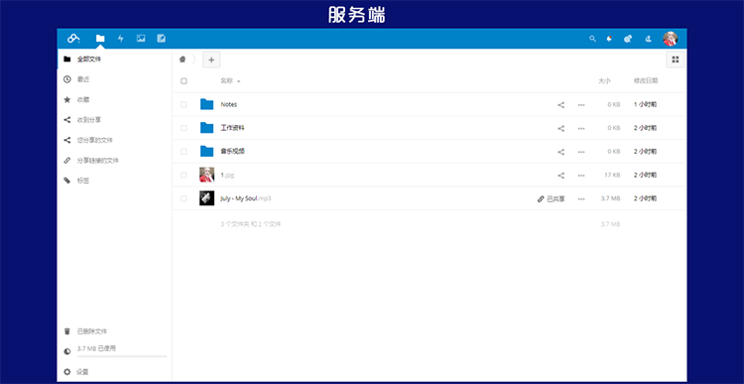Check the box for 工作资料 folder
The width and height of the screenshot is (744, 384).
pyautogui.click(x=184, y=128)
